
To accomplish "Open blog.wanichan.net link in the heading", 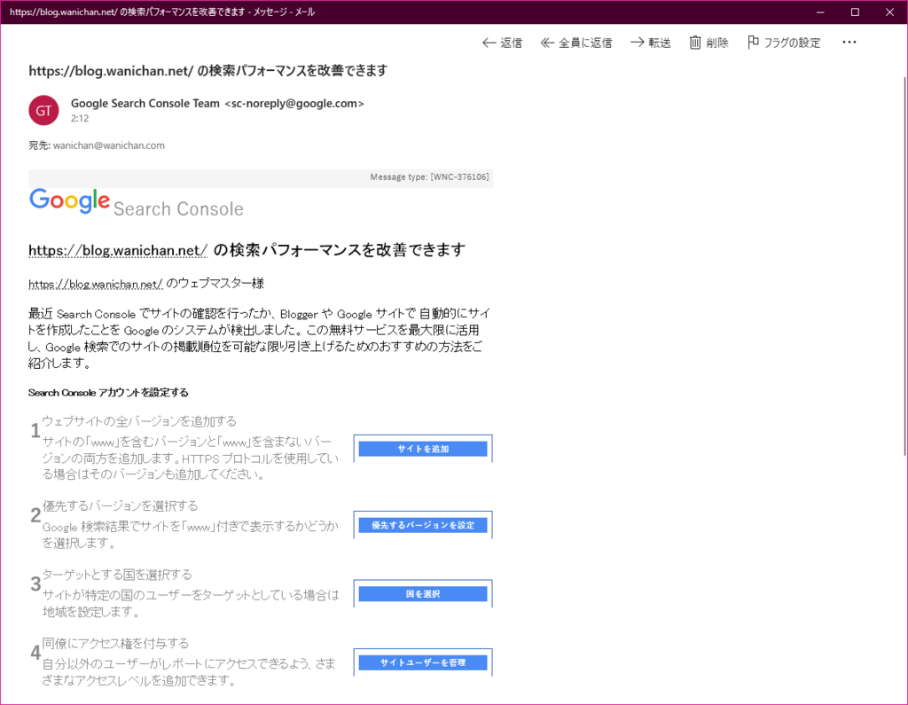I will tap(118, 250).
